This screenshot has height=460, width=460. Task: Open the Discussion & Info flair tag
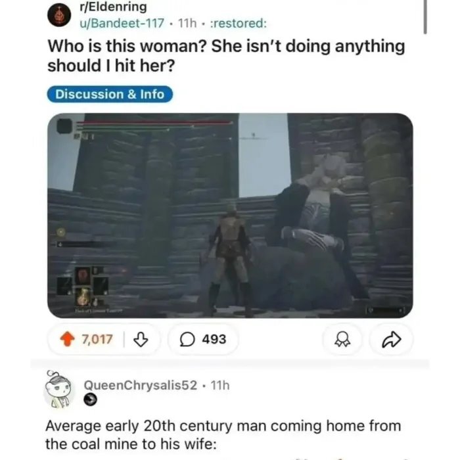point(110,95)
